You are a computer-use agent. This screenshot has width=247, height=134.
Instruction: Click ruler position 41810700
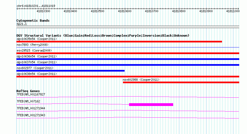(x=152, y=11)
